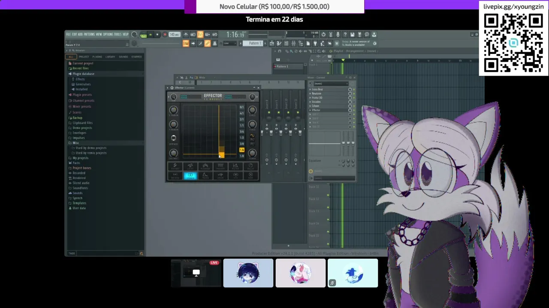Toggle the Effector BYPASS switch
This screenshot has width=549, height=308.
click(173, 138)
